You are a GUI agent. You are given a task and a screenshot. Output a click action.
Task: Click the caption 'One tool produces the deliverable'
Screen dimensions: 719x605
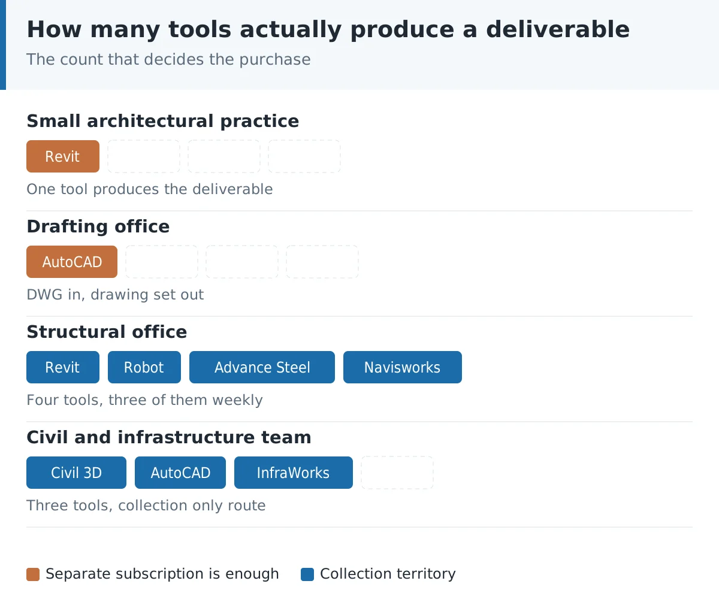(x=149, y=189)
